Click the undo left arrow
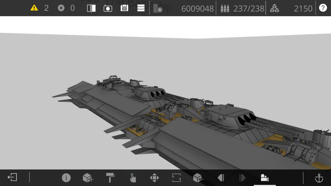Screen dimensions: 331x186 [x=221, y=177]
